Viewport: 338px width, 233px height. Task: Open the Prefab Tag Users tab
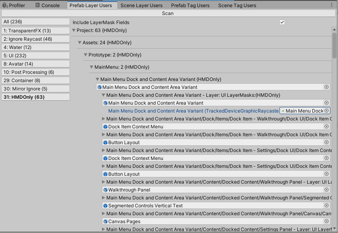[190, 6]
